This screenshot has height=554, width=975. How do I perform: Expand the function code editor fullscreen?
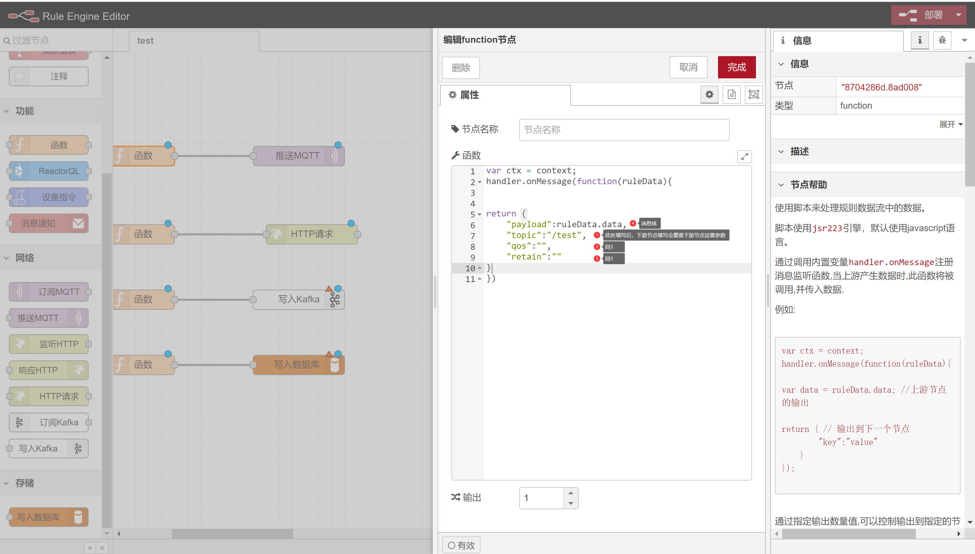744,156
